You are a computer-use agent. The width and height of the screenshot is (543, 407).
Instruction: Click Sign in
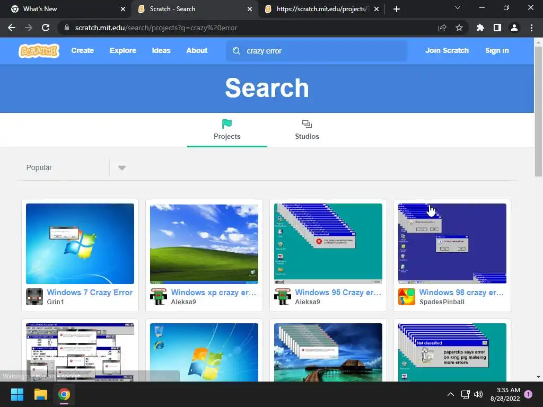point(496,50)
